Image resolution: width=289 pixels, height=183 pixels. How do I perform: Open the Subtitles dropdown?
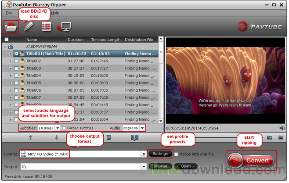point(58,128)
